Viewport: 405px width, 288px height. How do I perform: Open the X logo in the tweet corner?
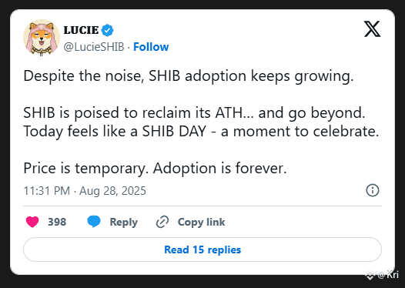(372, 29)
